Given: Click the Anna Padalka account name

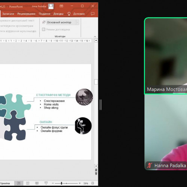Looking at the screenshot, I should [x=39, y=6].
